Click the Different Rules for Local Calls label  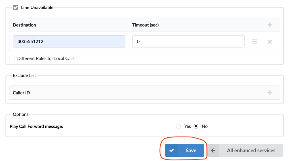[46, 58]
